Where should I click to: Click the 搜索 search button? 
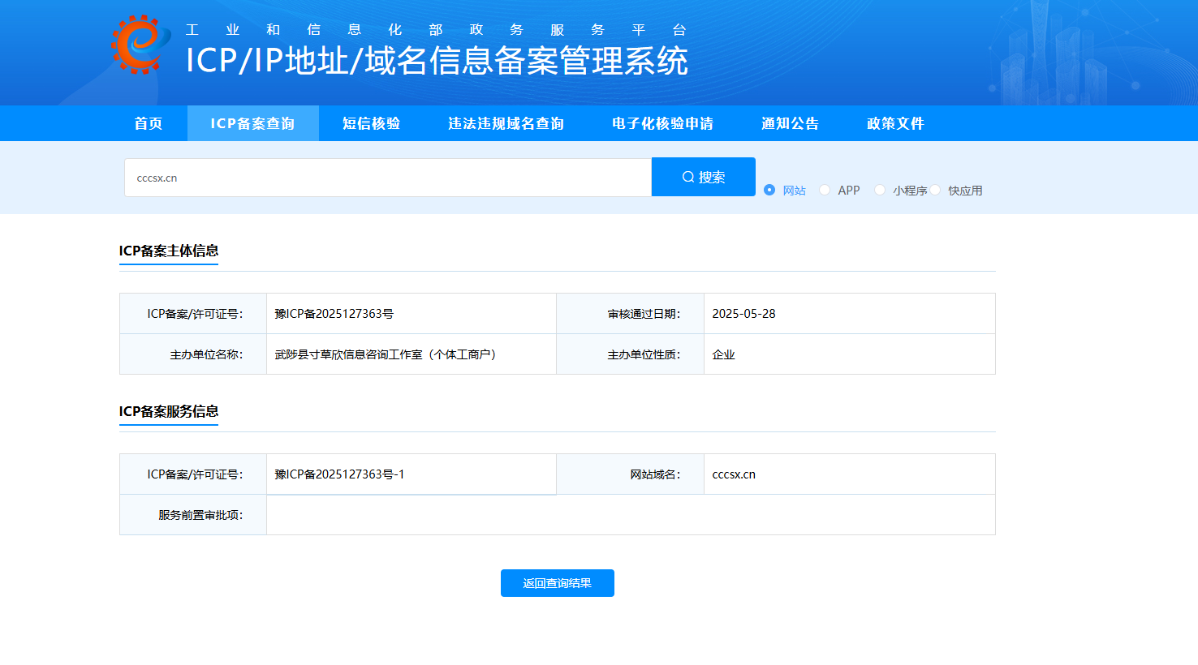(x=704, y=177)
